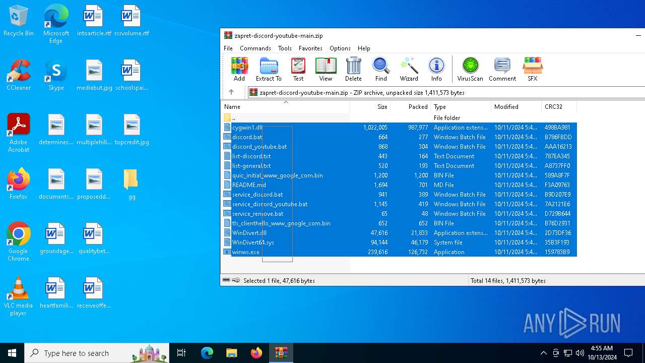Sort by the Modified column header
Screen dimensions: 645x363
[517, 107]
